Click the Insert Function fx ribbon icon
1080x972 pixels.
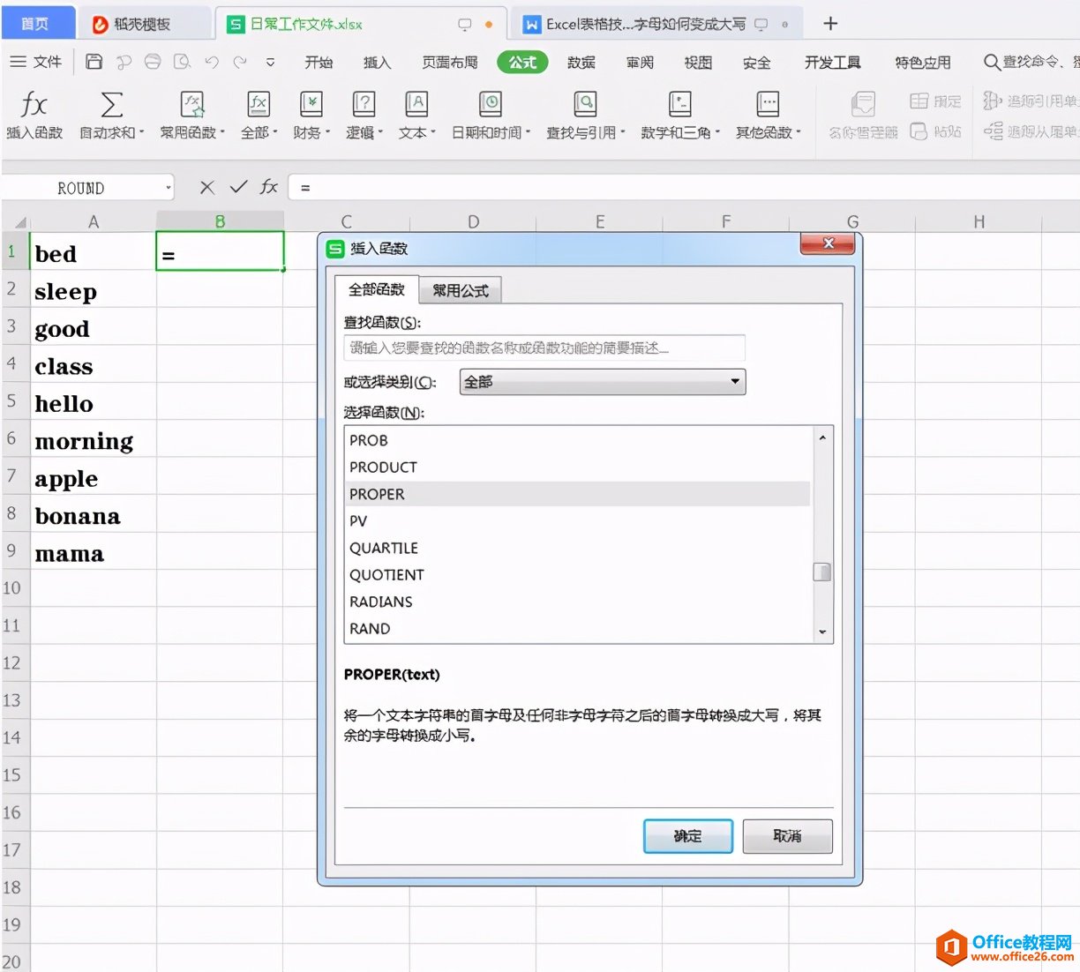tap(34, 105)
